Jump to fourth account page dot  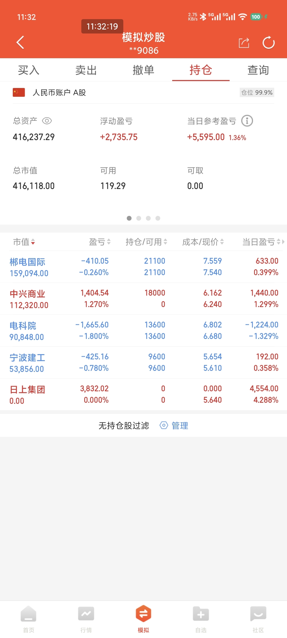pos(158,218)
